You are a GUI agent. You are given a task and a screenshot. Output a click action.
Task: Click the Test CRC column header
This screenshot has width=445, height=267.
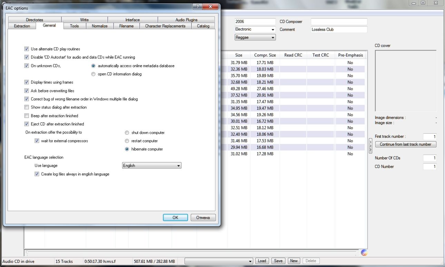click(321, 55)
